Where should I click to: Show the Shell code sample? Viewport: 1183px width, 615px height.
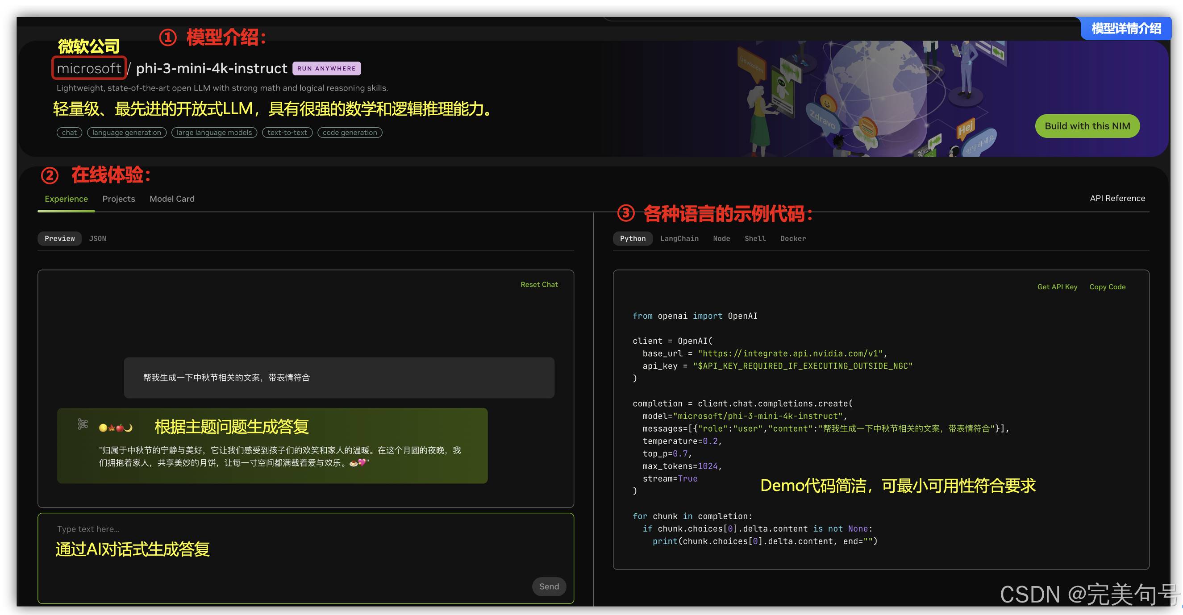point(755,239)
